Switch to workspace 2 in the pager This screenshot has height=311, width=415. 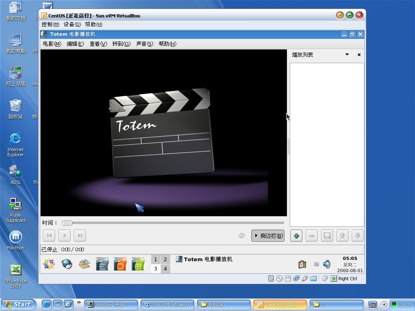pyautogui.click(x=165, y=260)
